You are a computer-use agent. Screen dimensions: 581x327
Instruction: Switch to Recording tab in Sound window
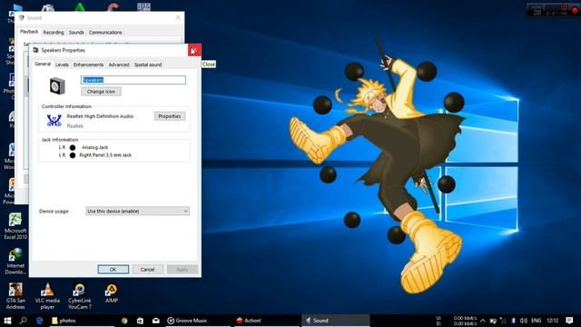54,33
